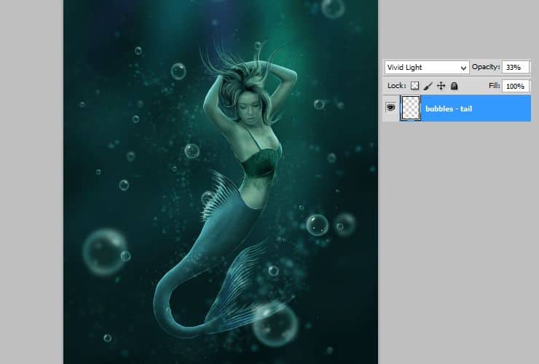Image resolution: width=539 pixels, height=364 pixels.
Task: Click the Fill 100% input field
Action: coord(516,86)
